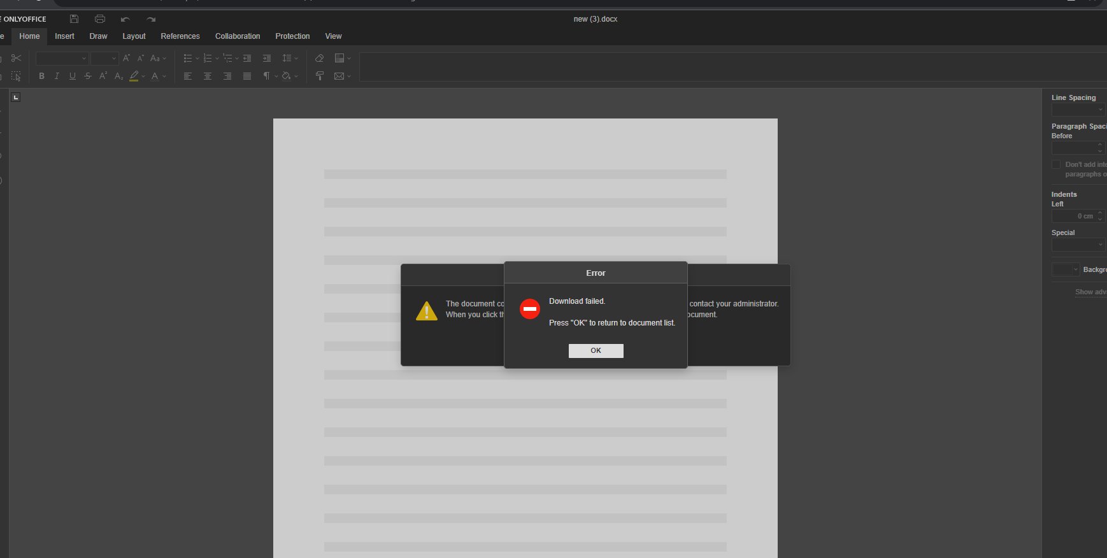Open the References tab
The width and height of the screenshot is (1107, 558).
180,36
